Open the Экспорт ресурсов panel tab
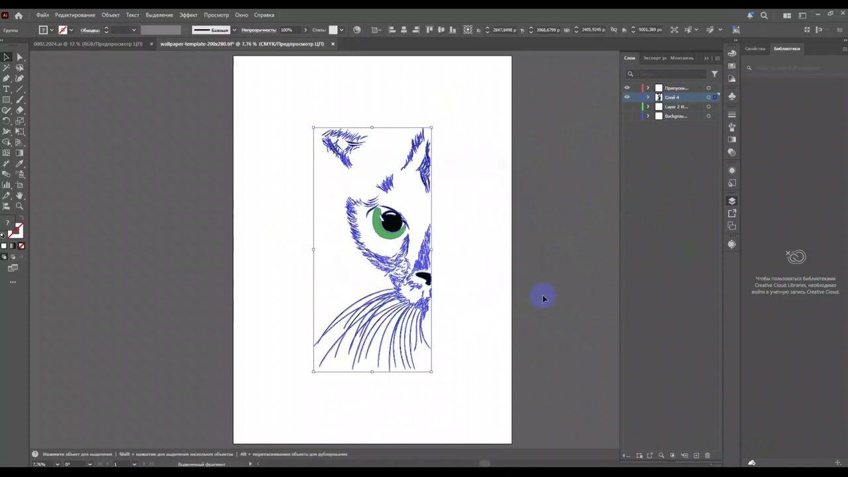 coord(655,58)
